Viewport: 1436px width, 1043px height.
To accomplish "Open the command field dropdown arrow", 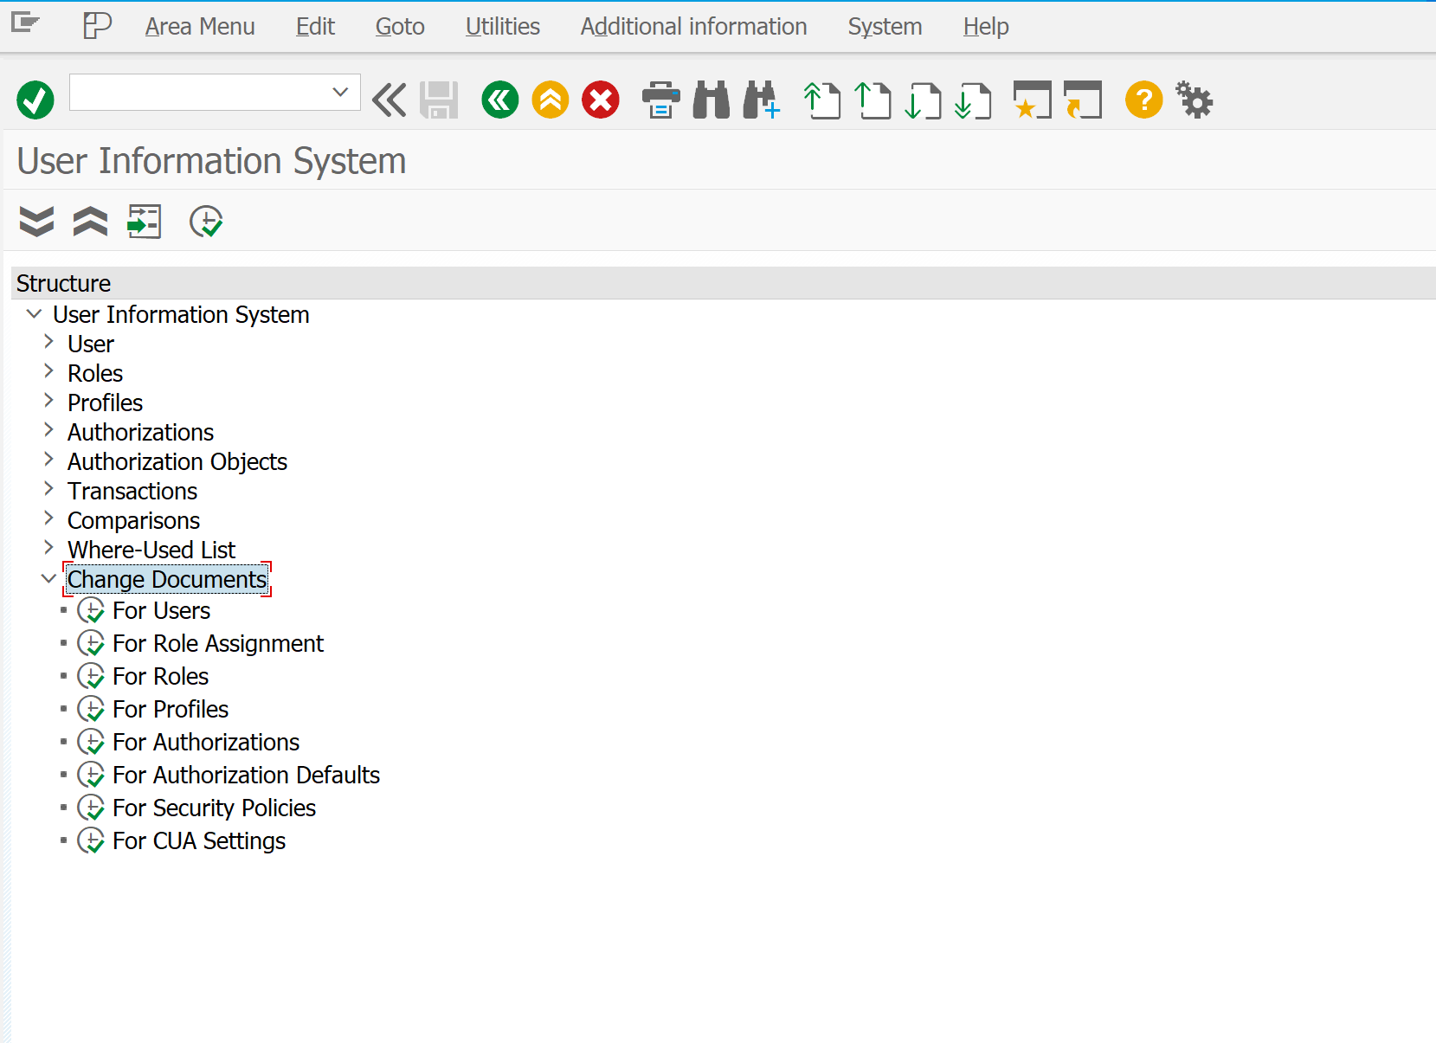I will 340,92.
